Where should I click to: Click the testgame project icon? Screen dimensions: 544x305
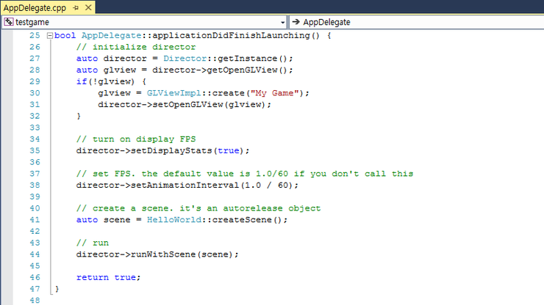click(9, 22)
